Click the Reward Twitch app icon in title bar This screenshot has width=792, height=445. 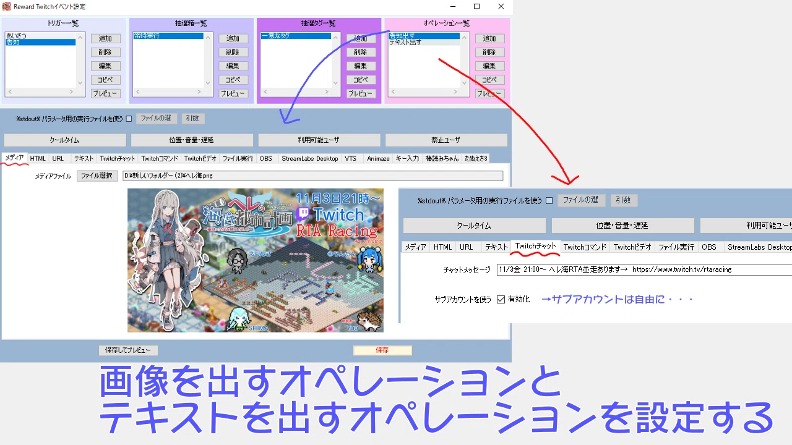[7, 6]
